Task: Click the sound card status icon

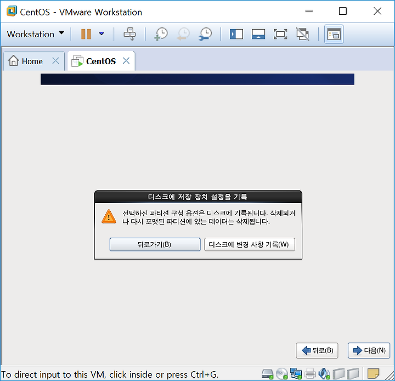Action: (x=324, y=374)
